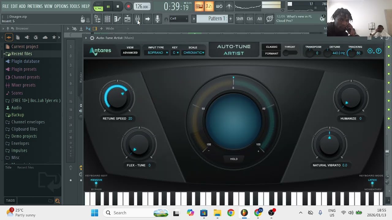Click the FL Studio icon in taskbar
The image size is (392, 220).
tap(244, 213)
